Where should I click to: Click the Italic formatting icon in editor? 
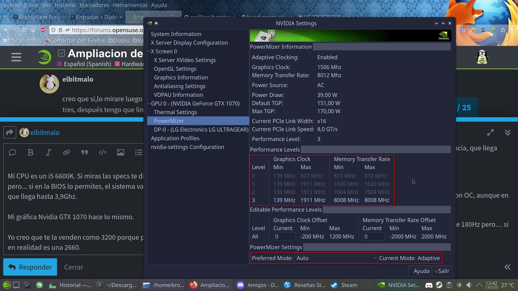click(x=48, y=153)
